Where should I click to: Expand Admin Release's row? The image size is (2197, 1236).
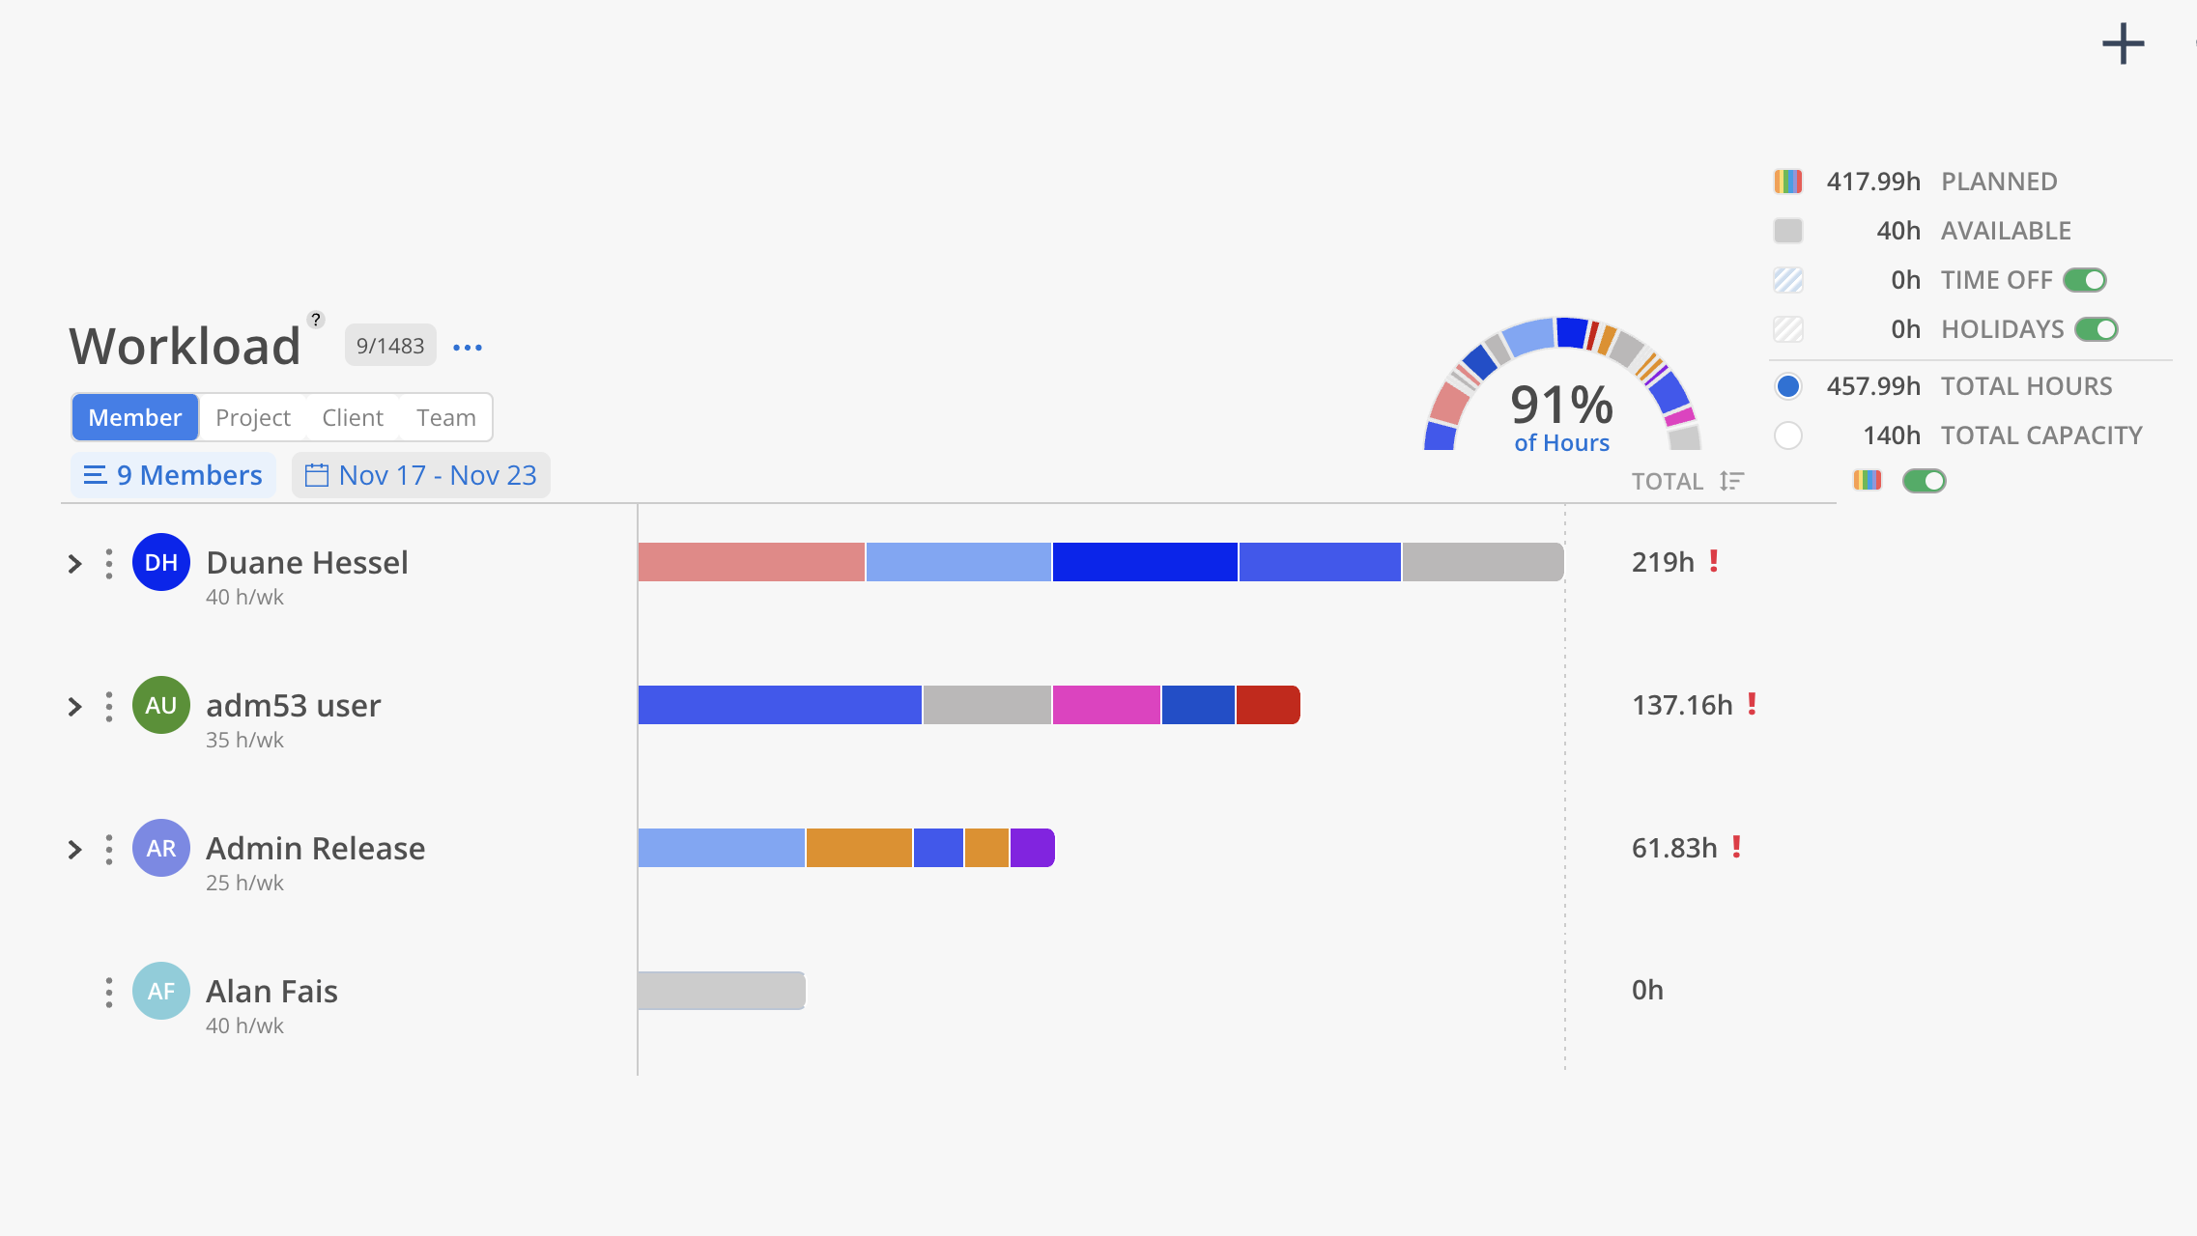74,849
